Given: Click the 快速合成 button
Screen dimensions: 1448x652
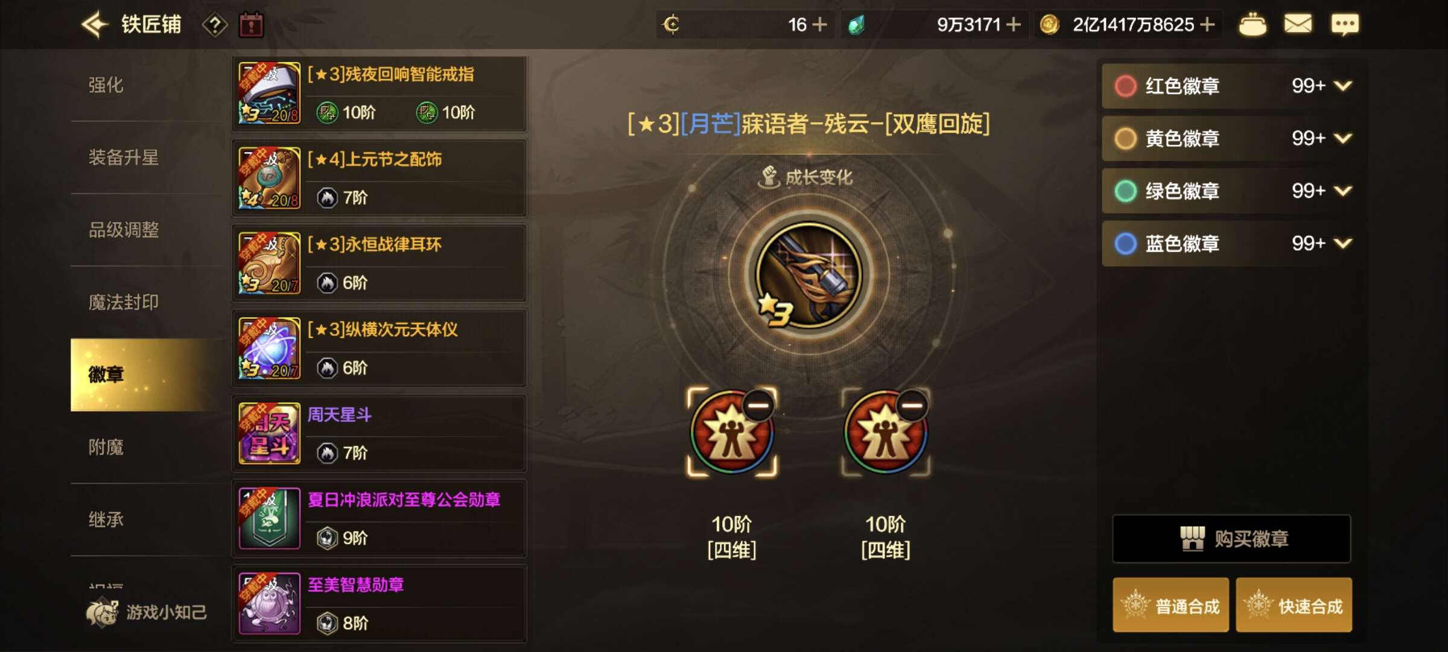Looking at the screenshot, I should pyautogui.click(x=1294, y=605).
